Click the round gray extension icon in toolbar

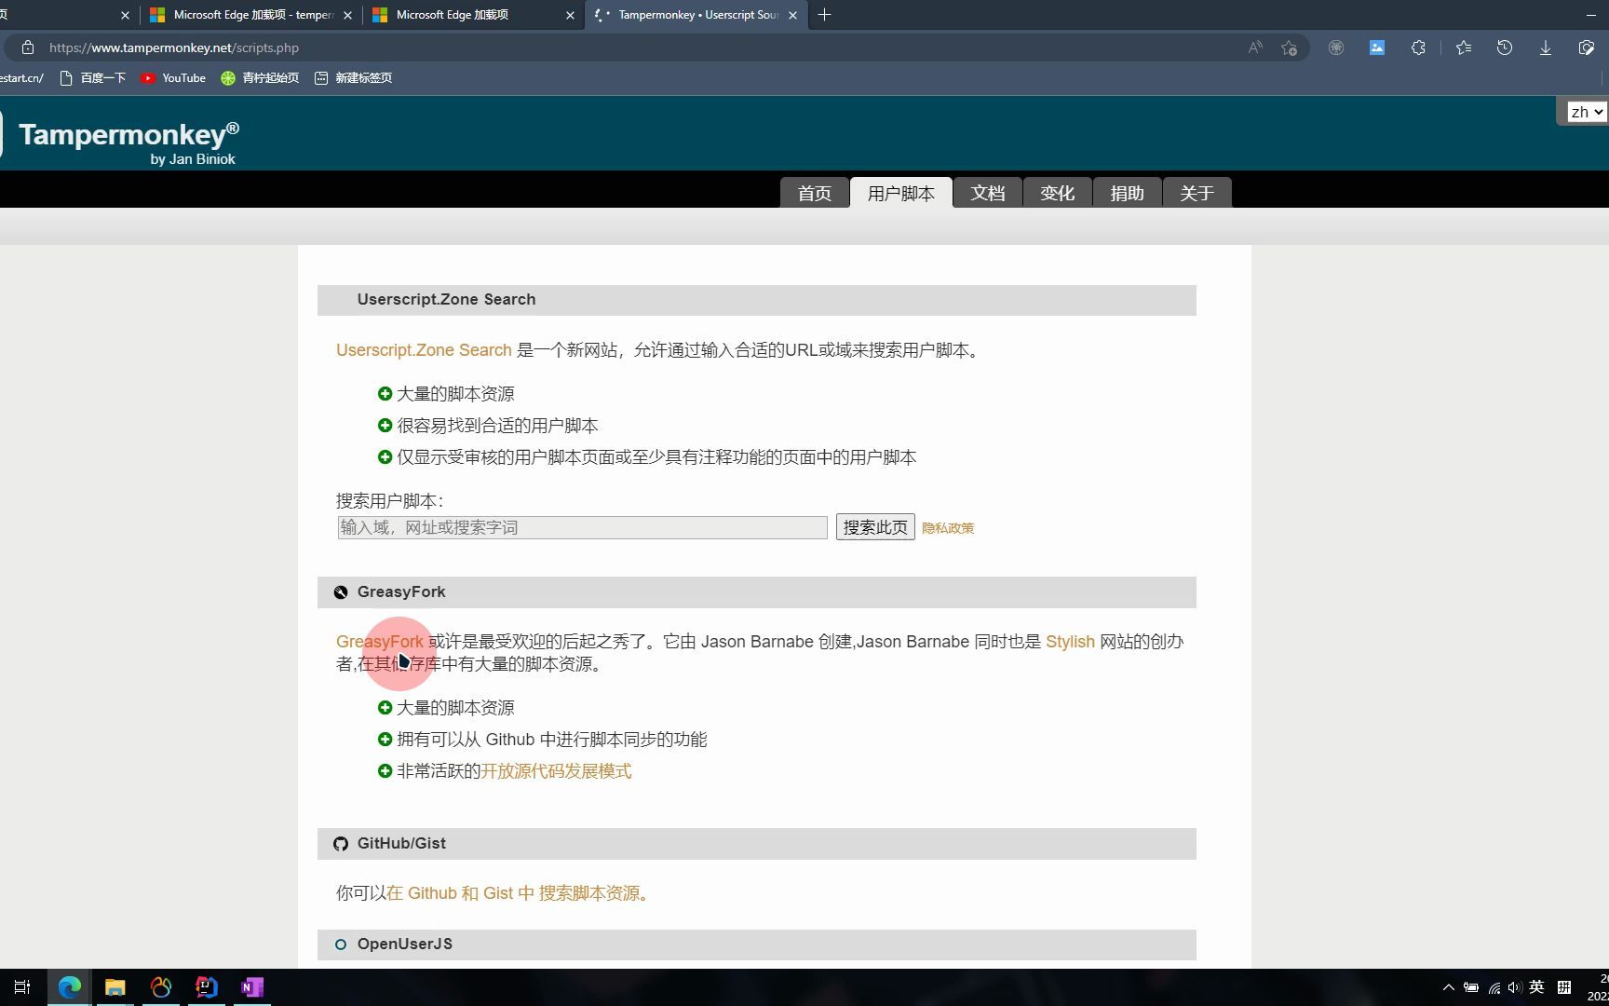1336,48
